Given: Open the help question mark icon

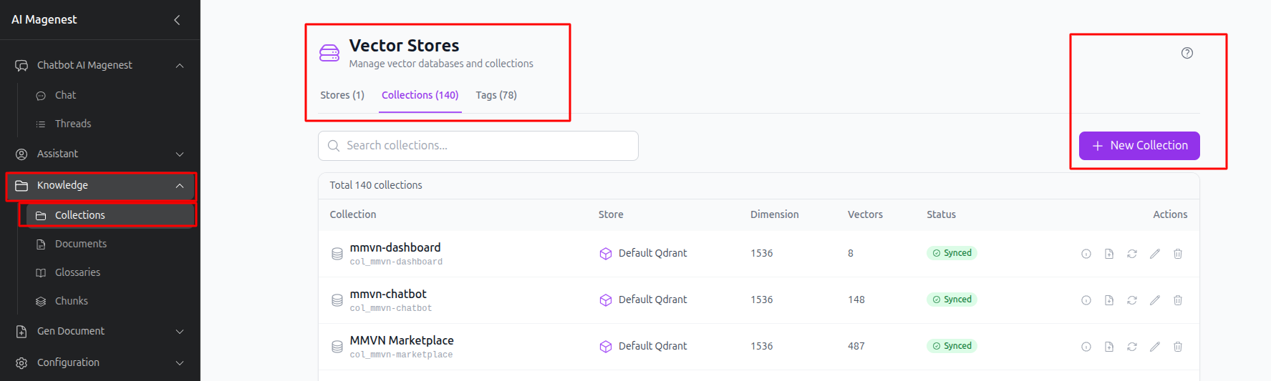Looking at the screenshot, I should 1187,53.
